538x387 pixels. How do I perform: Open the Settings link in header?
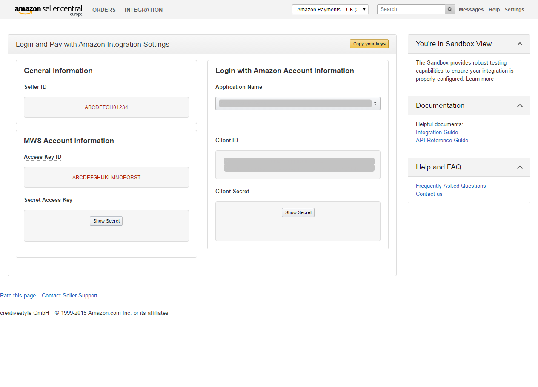point(514,10)
